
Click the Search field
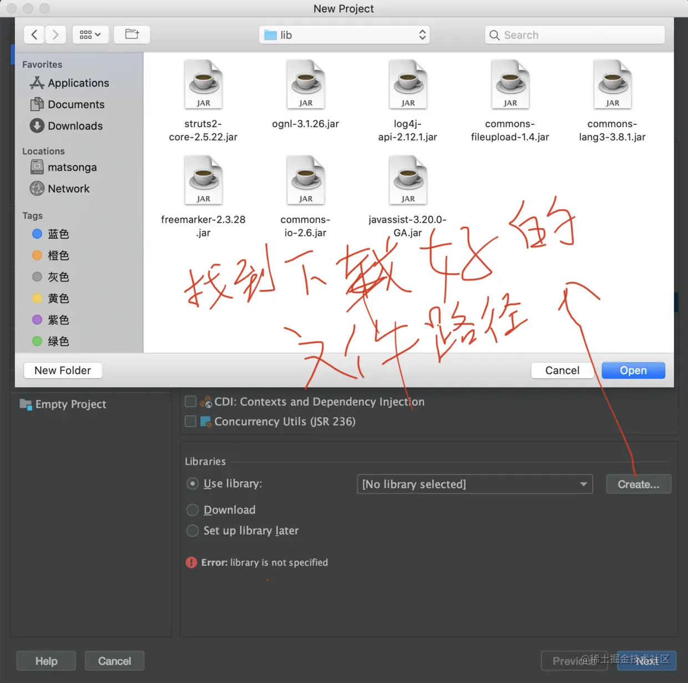[x=575, y=35]
